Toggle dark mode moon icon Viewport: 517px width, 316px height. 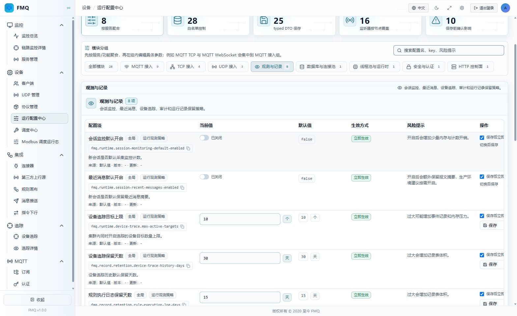[x=437, y=8]
